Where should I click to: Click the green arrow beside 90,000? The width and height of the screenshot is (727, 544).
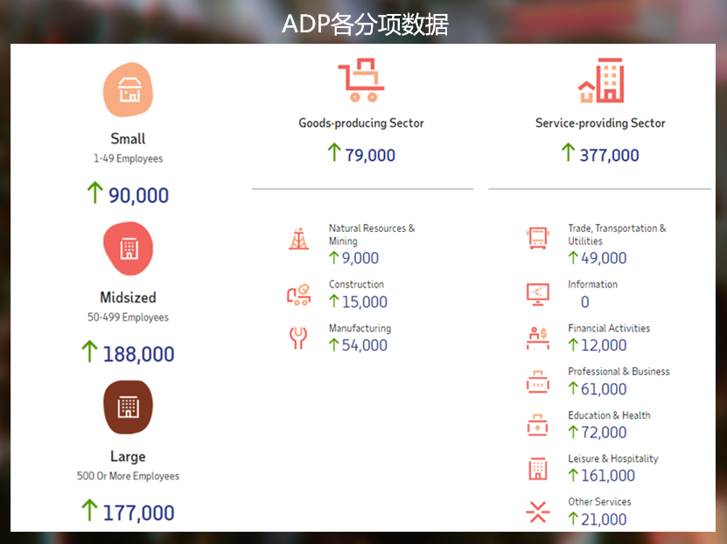click(x=94, y=192)
